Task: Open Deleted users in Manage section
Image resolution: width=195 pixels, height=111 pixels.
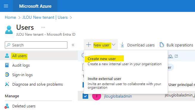Action: pyautogui.click(x=24, y=106)
